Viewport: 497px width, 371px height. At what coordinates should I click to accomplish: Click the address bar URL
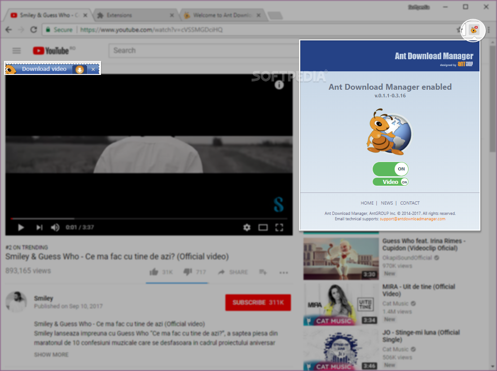click(x=151, y=30)
